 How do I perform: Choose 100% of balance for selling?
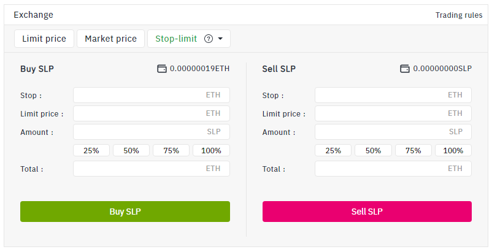click(453, 150)
